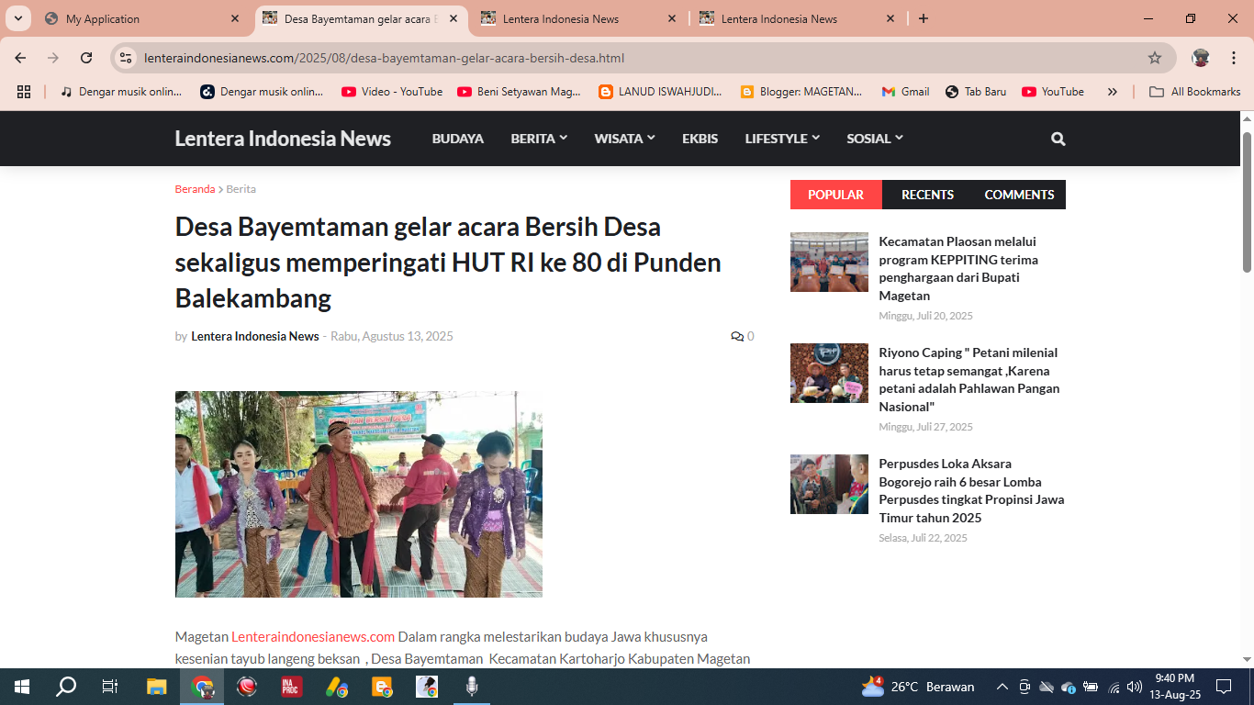This screenshot has width=1254, height=705.
Task: Open the All Bookmarks folder
Action: coord(1195,92)
